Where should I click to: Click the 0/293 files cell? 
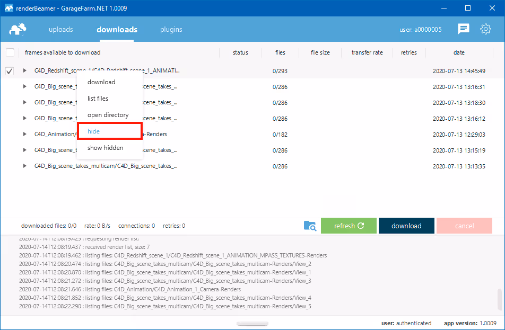pos(280,71)
